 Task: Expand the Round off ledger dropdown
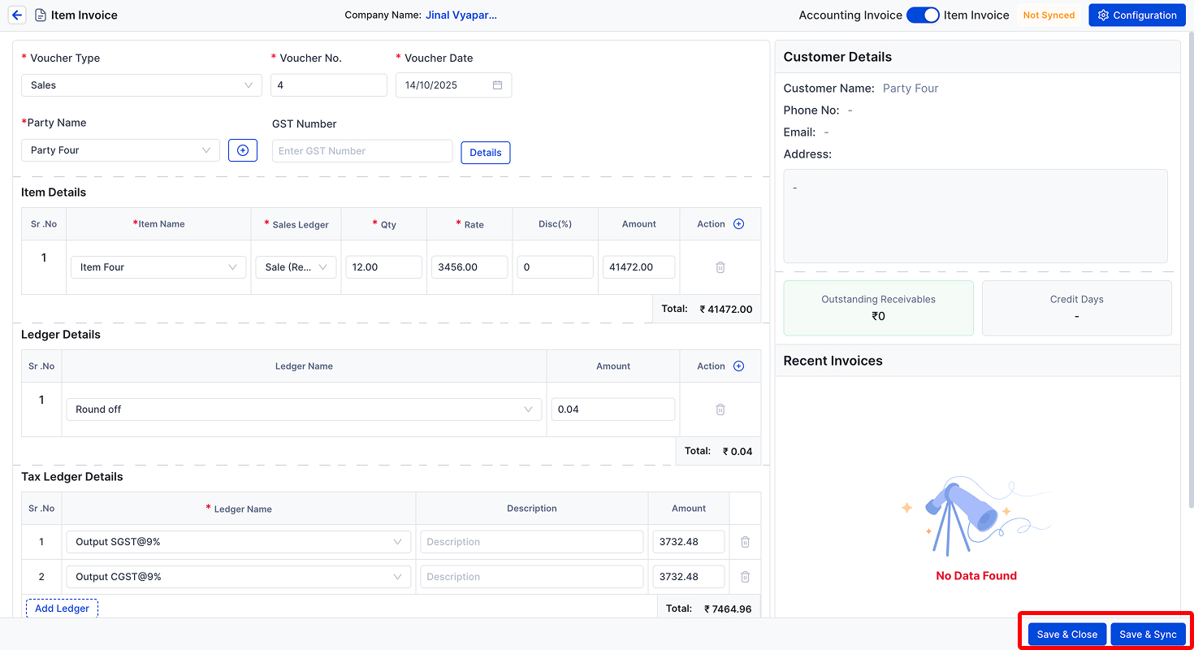pyautogui.click(x=304, y=409)
